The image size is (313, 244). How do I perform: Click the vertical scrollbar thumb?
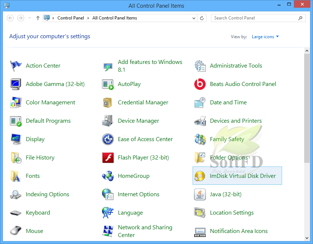click(x=307, y=108)
